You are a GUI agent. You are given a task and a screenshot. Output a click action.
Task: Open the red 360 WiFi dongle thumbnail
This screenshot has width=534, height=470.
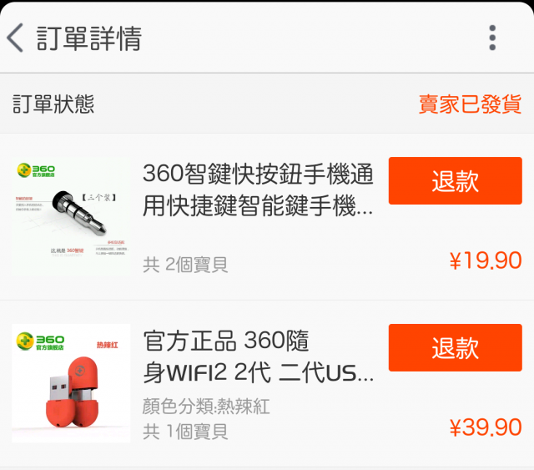(71, 383)
